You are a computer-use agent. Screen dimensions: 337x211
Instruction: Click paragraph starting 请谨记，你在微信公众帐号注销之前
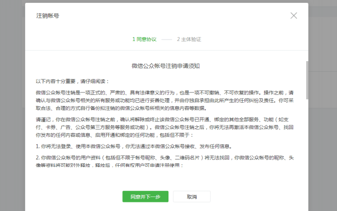[x=165, y=127]
